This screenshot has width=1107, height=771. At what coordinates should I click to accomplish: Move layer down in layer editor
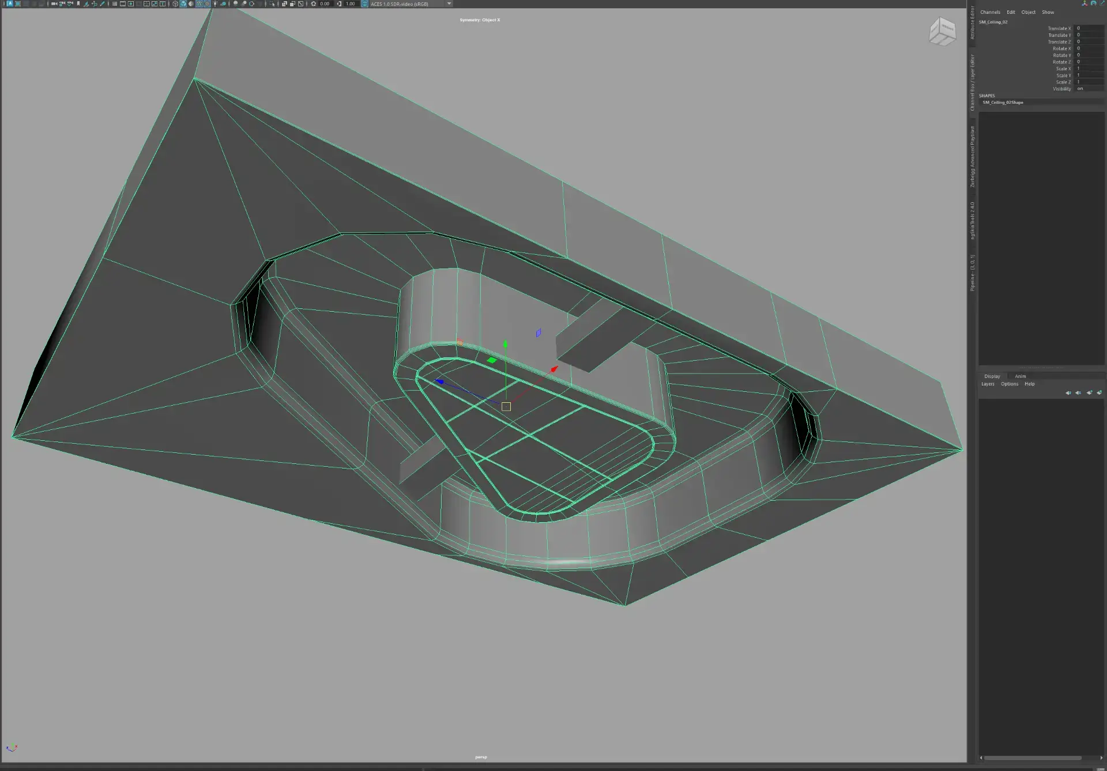click(1078, 392)
